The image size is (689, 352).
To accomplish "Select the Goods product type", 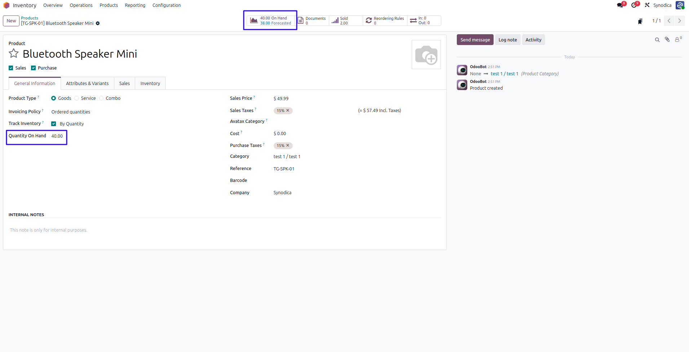I will coord(53,98).
